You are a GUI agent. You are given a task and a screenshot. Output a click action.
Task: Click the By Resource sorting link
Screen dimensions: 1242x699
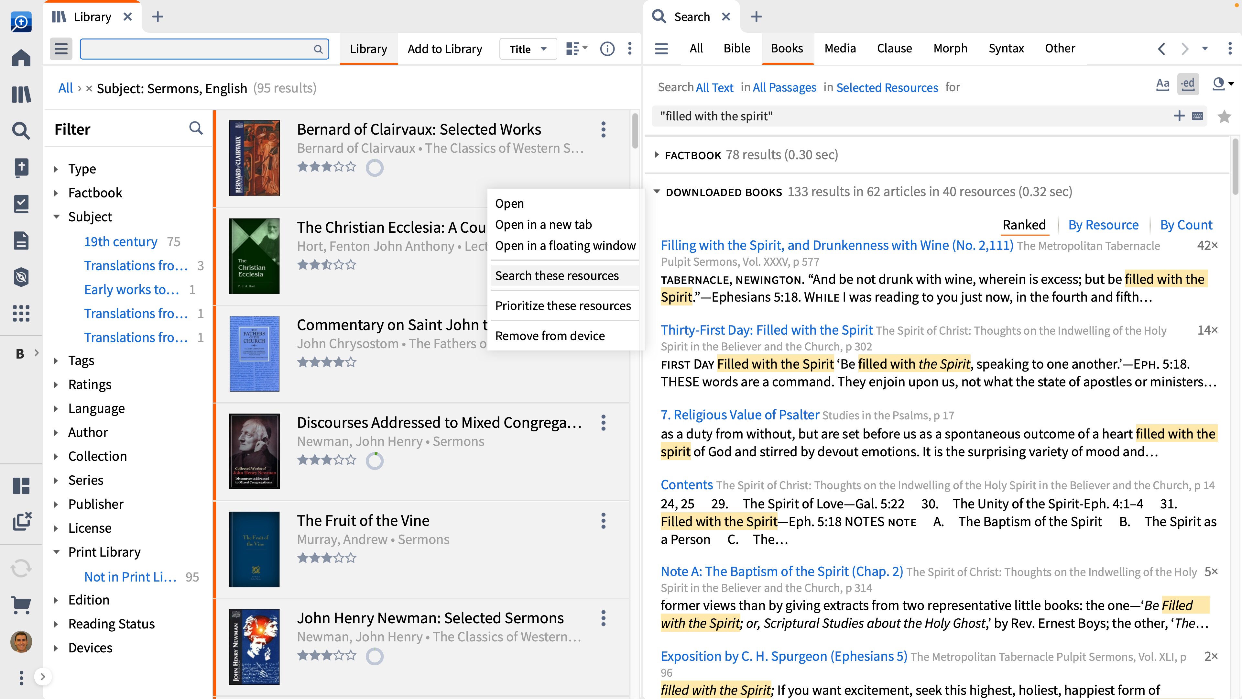1103,225
